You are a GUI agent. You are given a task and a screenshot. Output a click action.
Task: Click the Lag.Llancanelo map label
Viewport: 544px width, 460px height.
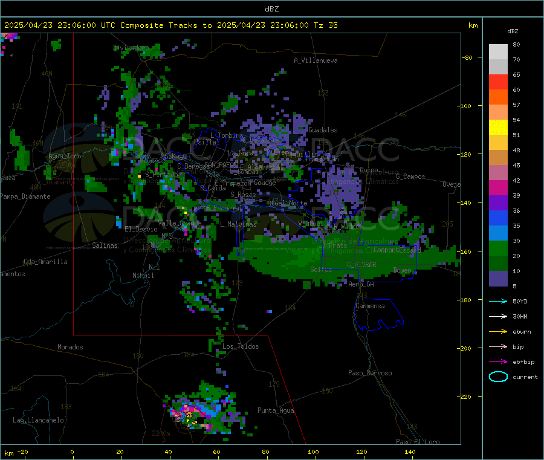(x=39, y=420)
